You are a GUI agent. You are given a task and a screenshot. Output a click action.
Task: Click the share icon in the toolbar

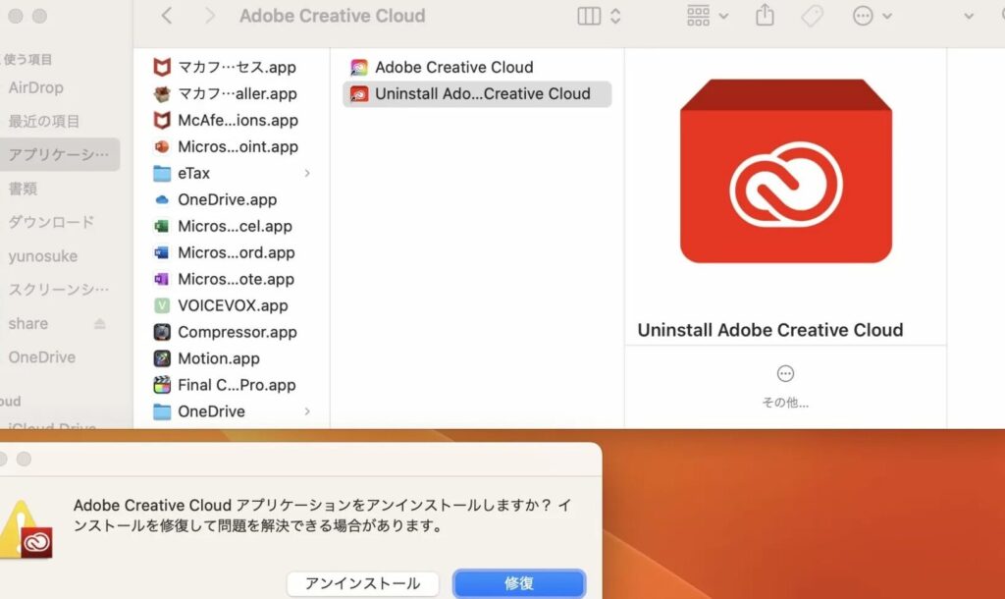[x=765, y=16]
